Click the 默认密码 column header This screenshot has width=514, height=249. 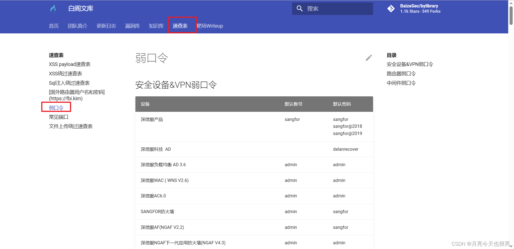(342, 104)
